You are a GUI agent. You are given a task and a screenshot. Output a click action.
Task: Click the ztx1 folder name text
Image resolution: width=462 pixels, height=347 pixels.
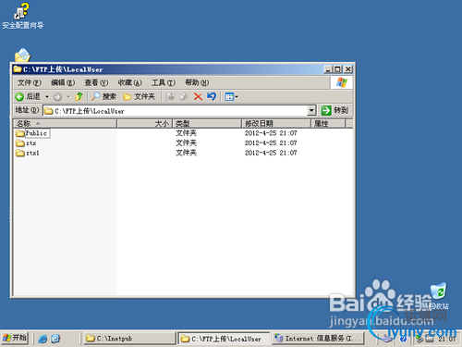click(x=32, y=153)
